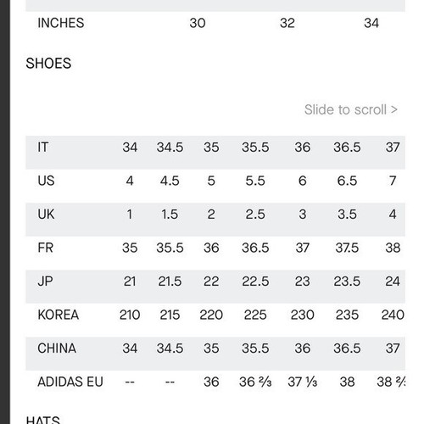Viewport: 424px width, 424px height.
Task: Click the ADIDAS EU row label
Action: pyautogui.click(x=70, y=382)
